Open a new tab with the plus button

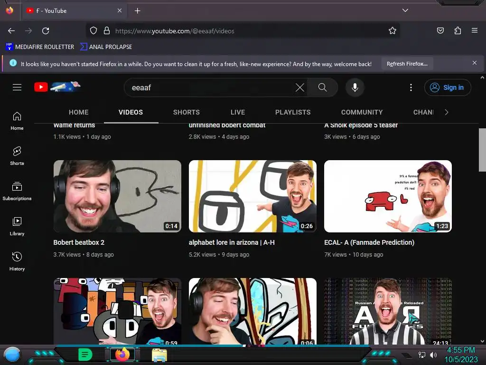(x=137, y=11)
